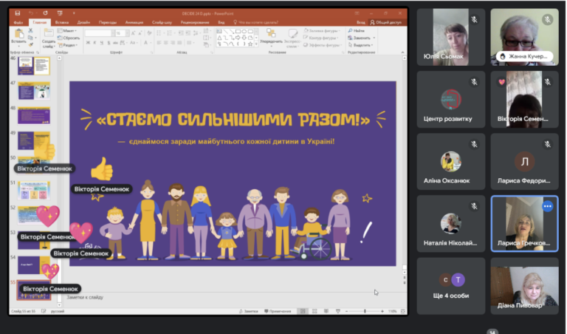Click the Общий доступ share button
Screen dimensions: 567x334
[x=385, y=22]
